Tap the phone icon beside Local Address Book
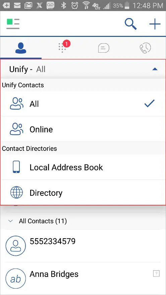Screen dimensions: 166x295 [16, 167]
